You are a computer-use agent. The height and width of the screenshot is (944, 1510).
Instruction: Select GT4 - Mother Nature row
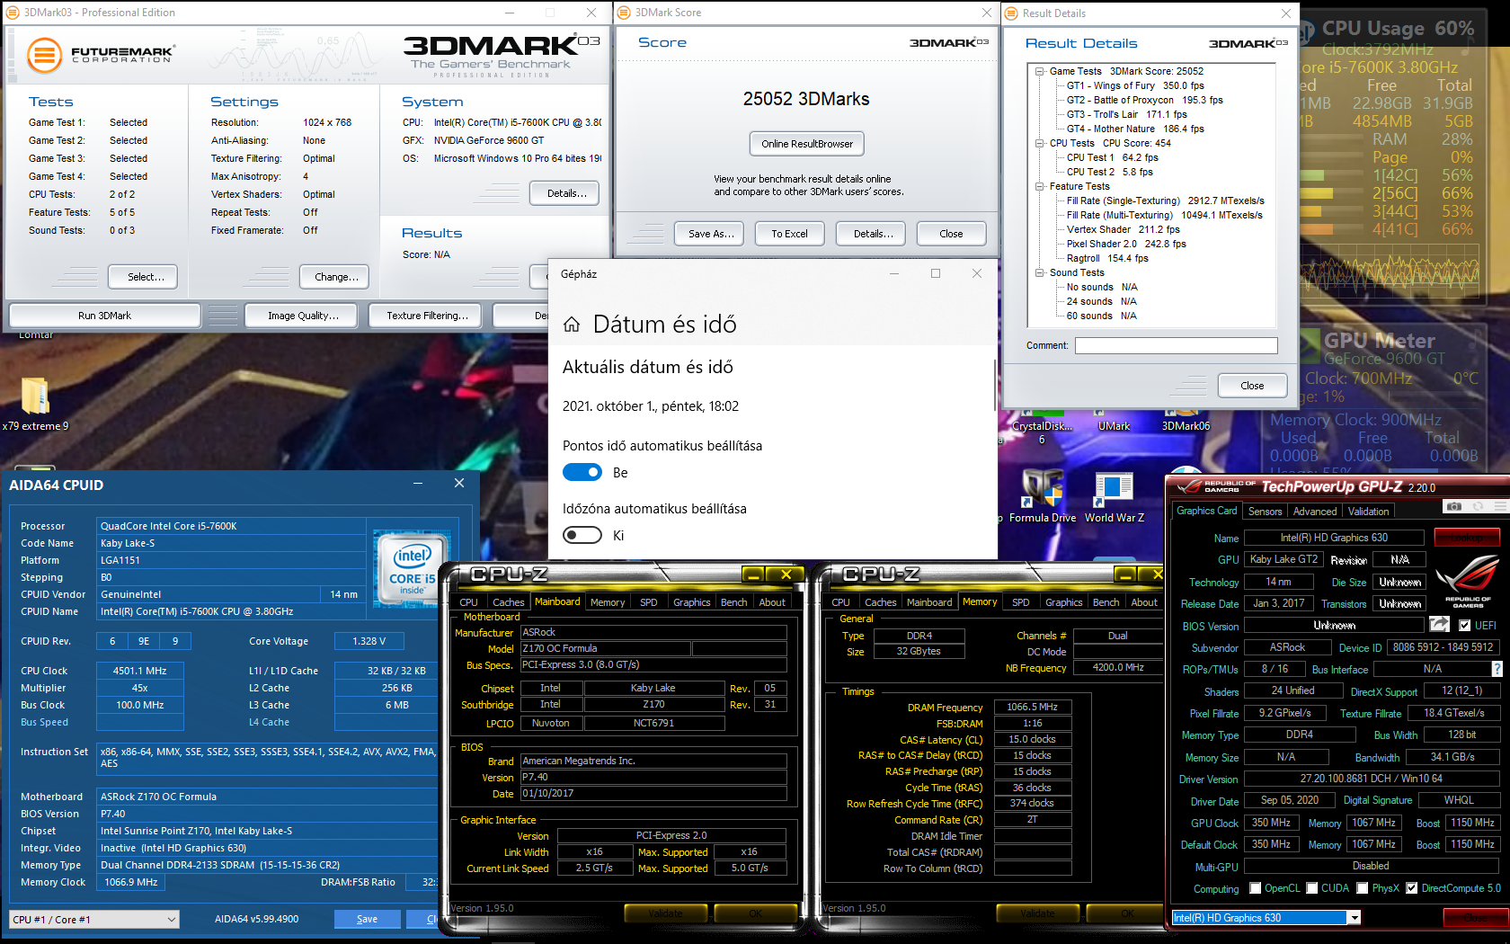(x=1135, y=129)
